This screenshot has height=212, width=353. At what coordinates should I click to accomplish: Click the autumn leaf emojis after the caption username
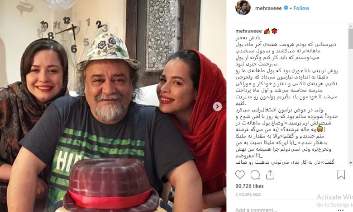coord(271,31)
